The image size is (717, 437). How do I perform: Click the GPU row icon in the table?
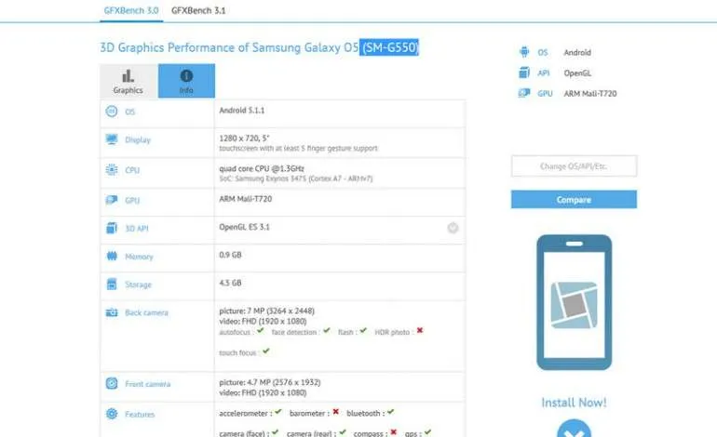coord(112,200)
